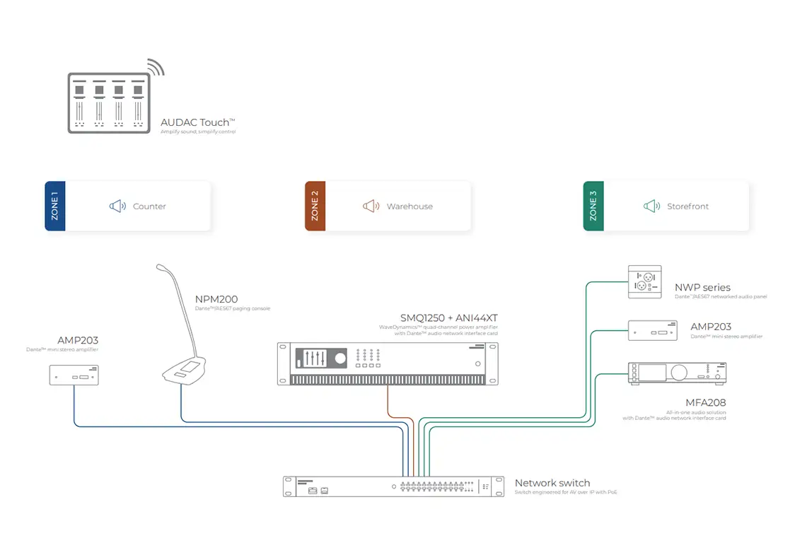Select the Warehouse speaker icon
Screen dimensions: 795x543
pos(371,206)
